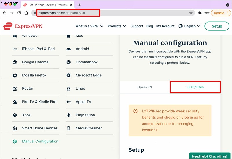Open Need help? Chat with us!
Viewport: 232px width, 159px height.
[210, 156]
